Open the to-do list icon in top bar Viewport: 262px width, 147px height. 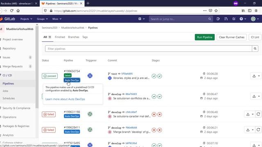[x=234, y=19]
